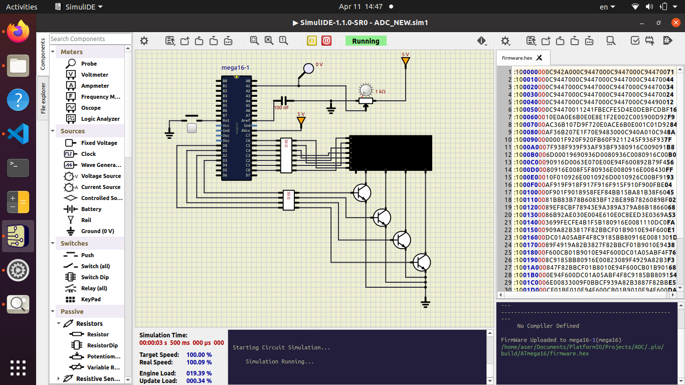This screenshot has height=385, width=685.
Task: Click the 1 kΩ potentiometer dial
Action: tap(366, 91)
